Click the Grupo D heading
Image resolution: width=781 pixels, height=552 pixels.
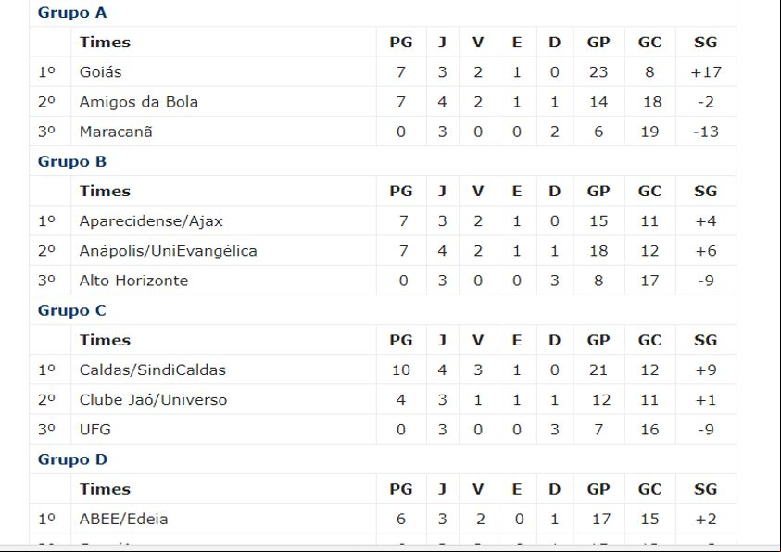(x=72, y=459)
